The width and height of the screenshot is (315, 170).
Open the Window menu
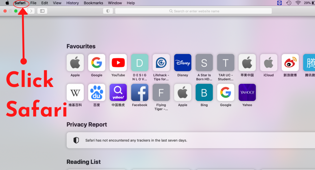pyautogui.click(x=115, y=3)
